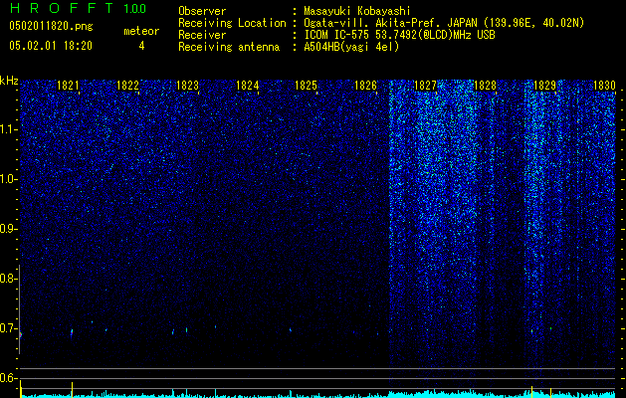This screenshot has width=626, height=398.
Task: Click the 1827 time label
Action: tap(425, 86)
